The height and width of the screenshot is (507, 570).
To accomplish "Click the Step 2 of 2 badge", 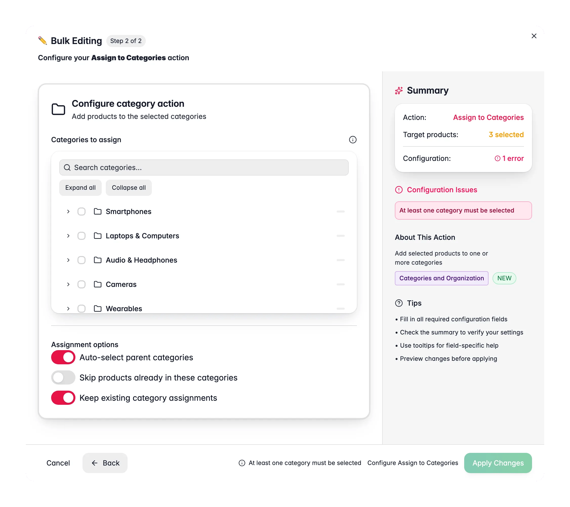I will point(126,41).
